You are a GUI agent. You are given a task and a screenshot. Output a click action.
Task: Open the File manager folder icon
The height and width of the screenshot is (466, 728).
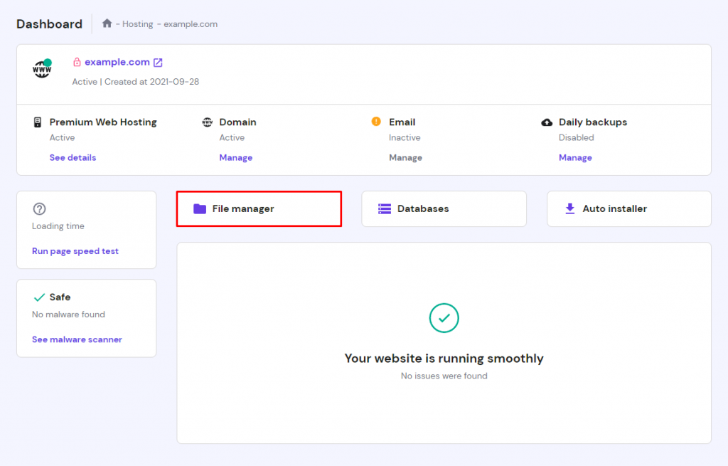point(201,208)
